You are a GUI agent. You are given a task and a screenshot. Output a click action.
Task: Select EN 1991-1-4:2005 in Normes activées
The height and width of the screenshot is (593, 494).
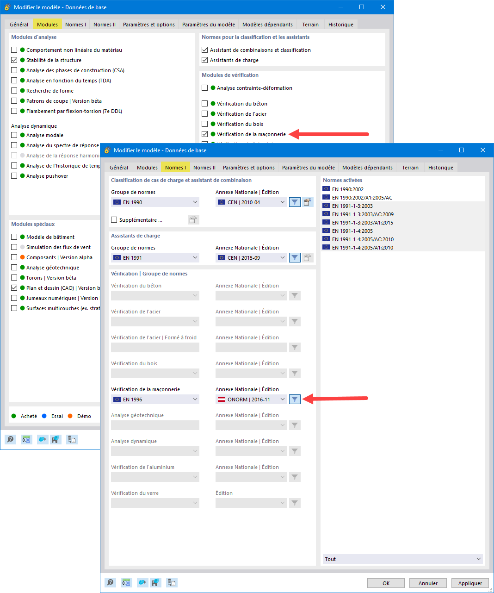[x=403, y=231]
